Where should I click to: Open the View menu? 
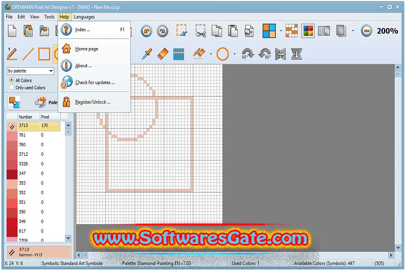pos(34,17)
